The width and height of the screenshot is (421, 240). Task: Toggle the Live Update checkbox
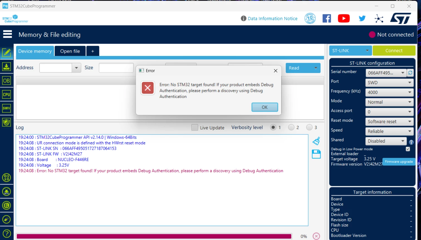(x=195, y=128)
